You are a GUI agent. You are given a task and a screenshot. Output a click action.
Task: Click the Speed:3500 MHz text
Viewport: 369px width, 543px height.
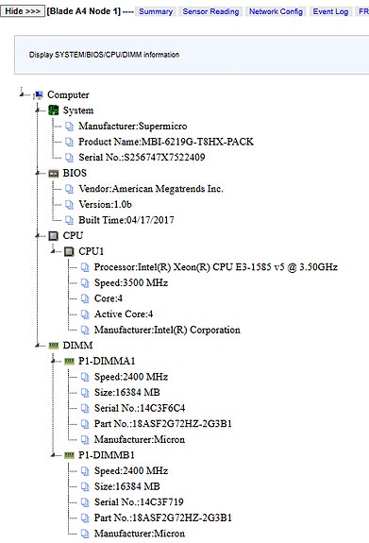(131, 282)
